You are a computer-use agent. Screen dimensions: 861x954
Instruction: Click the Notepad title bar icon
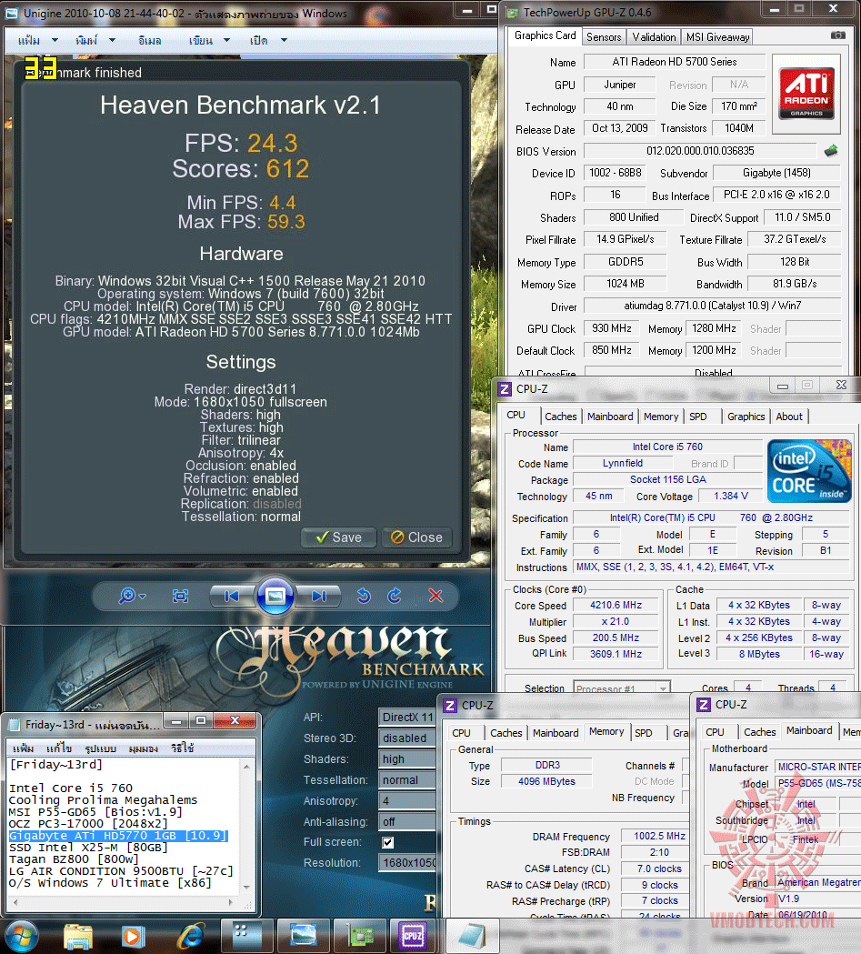pos(14,725)
